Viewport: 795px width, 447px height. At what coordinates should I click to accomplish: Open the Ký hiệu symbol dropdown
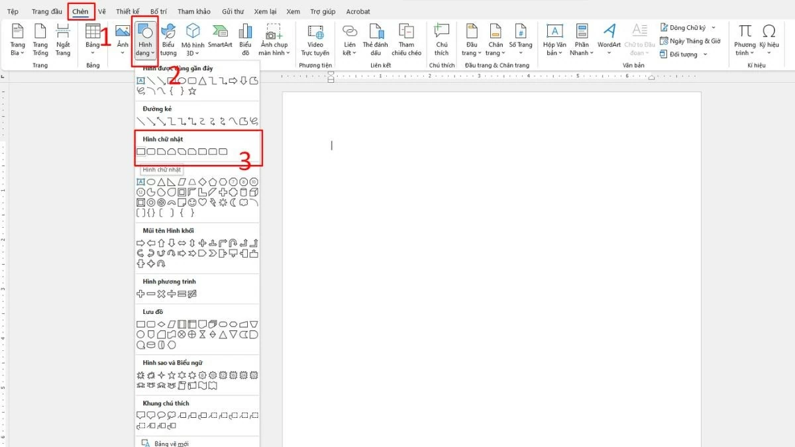point(769,40)
